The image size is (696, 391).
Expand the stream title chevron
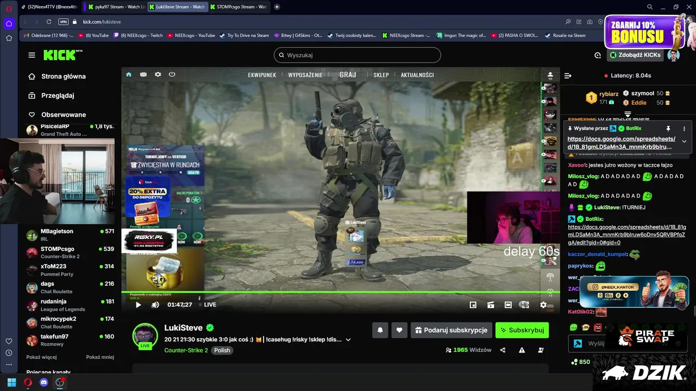[x=348, y=340]
